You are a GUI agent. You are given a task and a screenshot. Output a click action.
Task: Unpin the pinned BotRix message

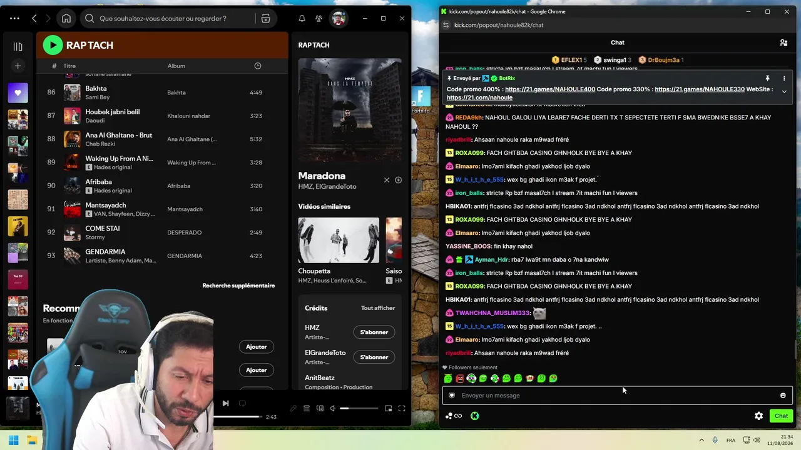click(x=767, y=79)
